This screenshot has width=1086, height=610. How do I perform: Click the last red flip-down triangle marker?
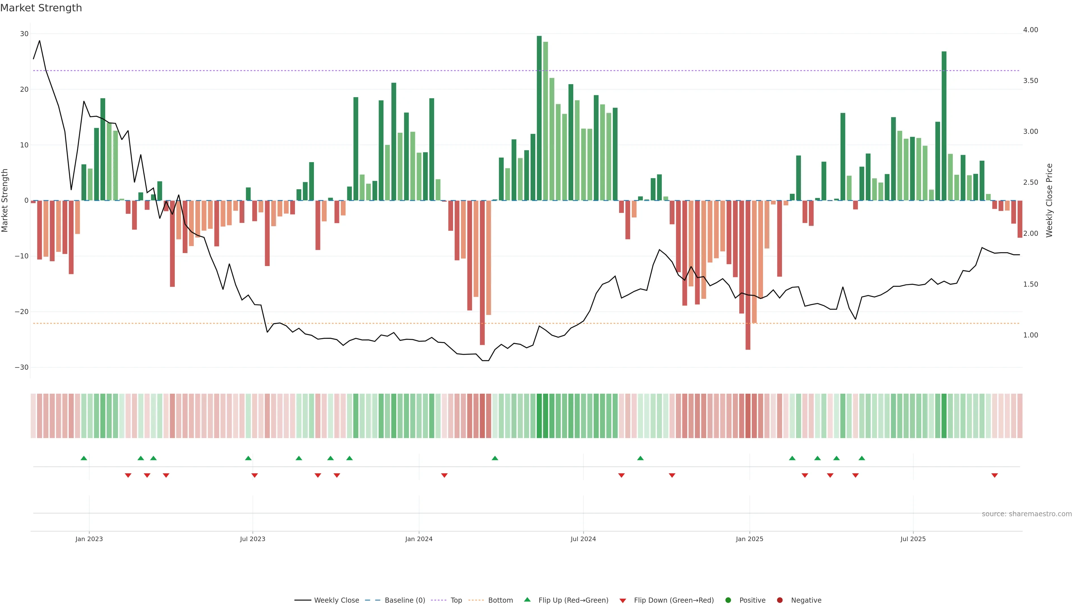[995, 475]
